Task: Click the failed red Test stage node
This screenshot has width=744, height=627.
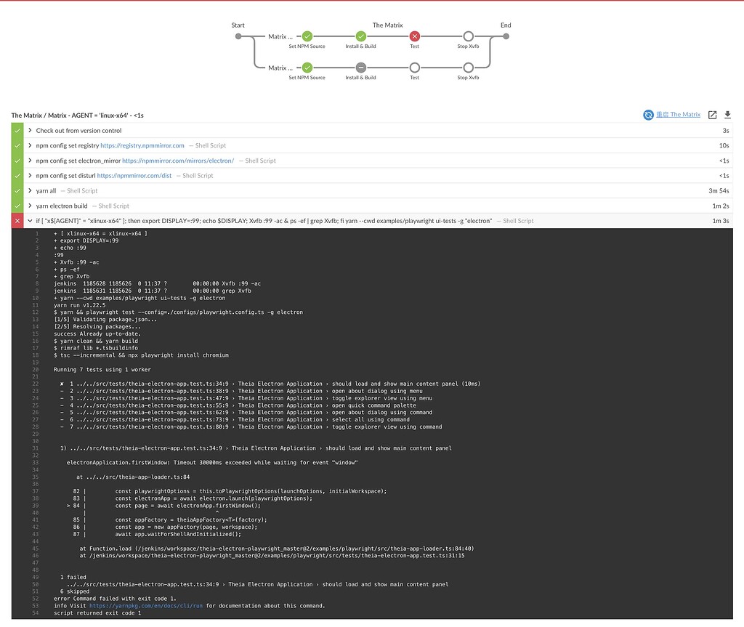Action: (x=414, y=35)
